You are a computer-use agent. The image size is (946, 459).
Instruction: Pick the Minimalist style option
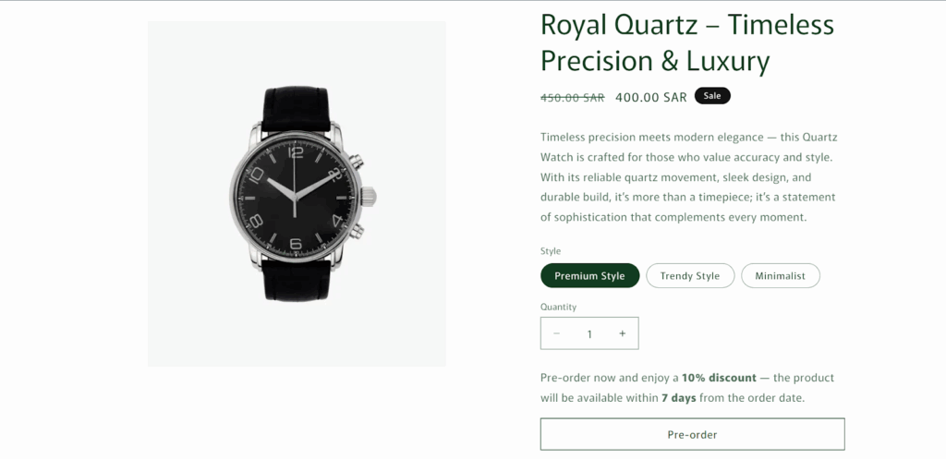pos(780,276)
